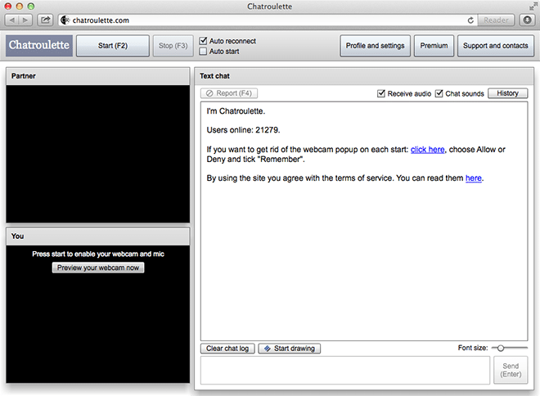Reload the page with refresh icon
540x396 pixels.
[x=471, y=20]
